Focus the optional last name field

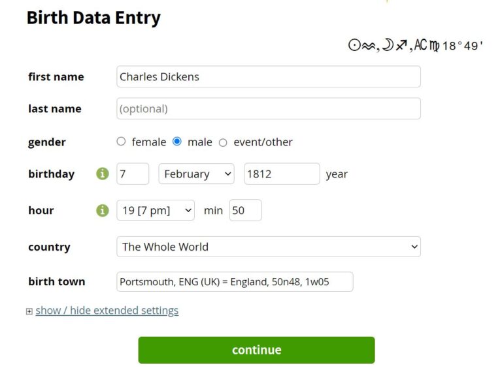coord(269,109)
